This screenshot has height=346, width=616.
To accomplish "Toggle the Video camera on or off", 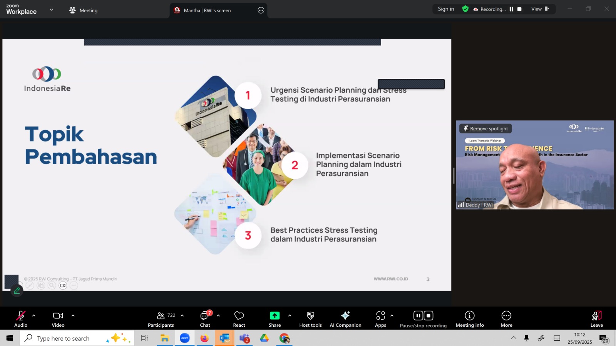I will 58,319.
